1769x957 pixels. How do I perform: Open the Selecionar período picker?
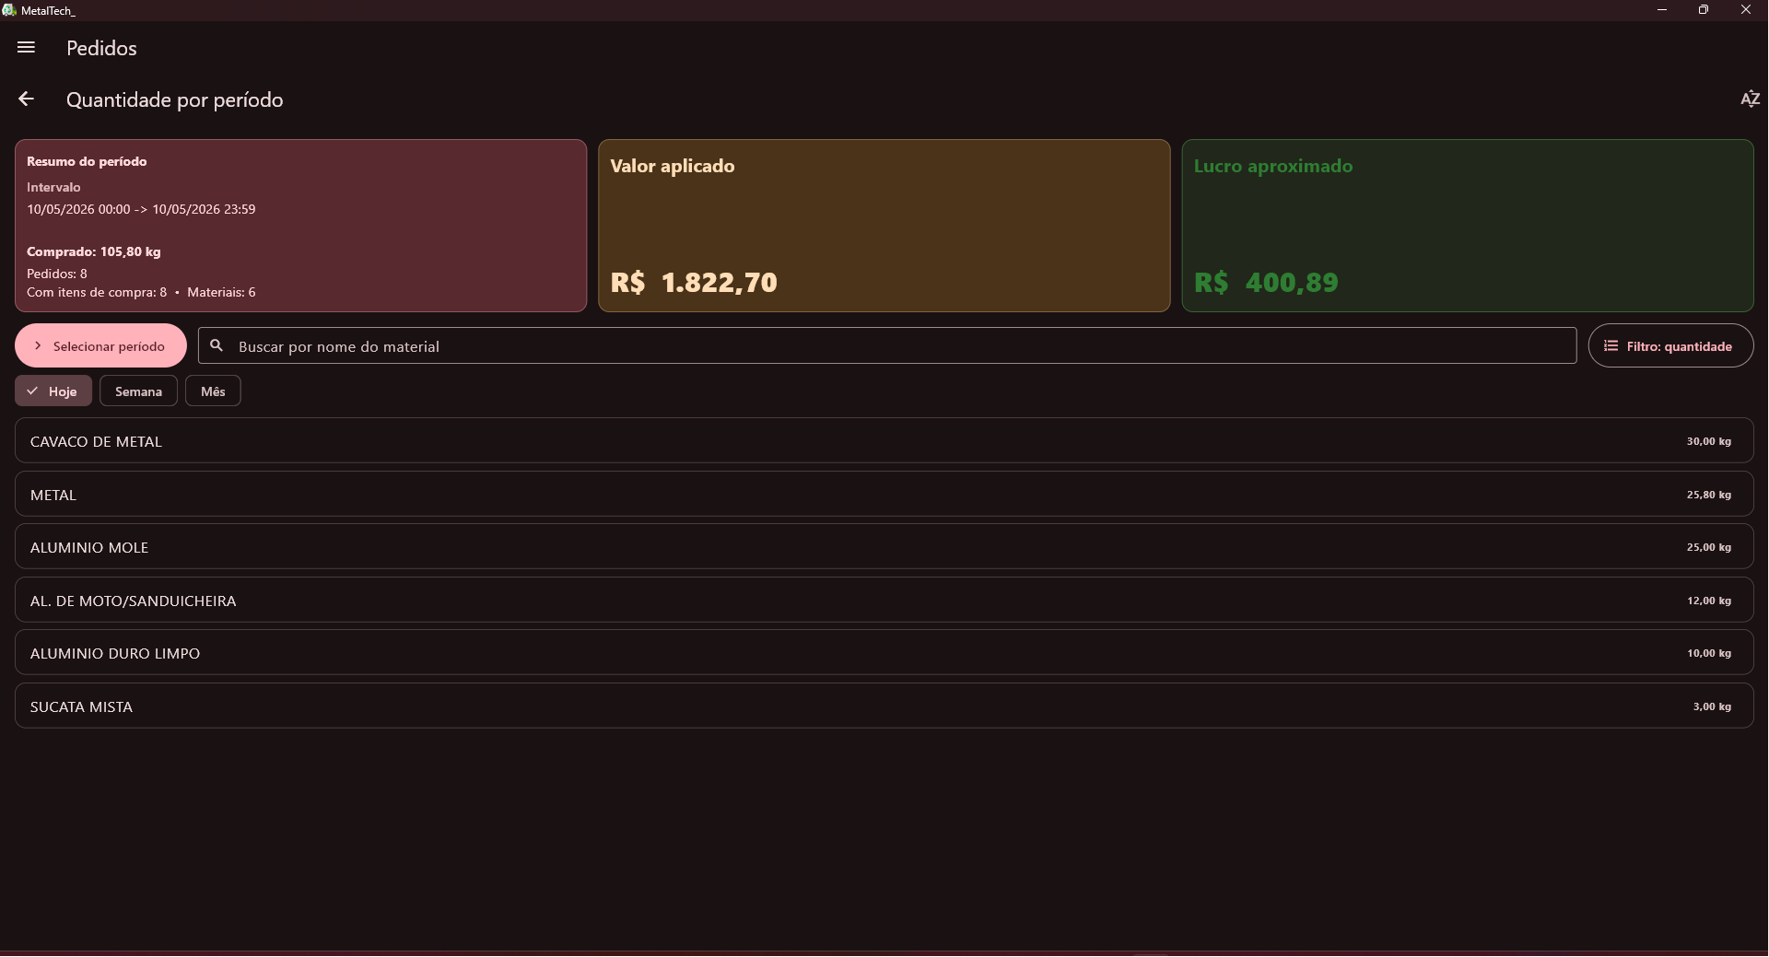point(100,346)
